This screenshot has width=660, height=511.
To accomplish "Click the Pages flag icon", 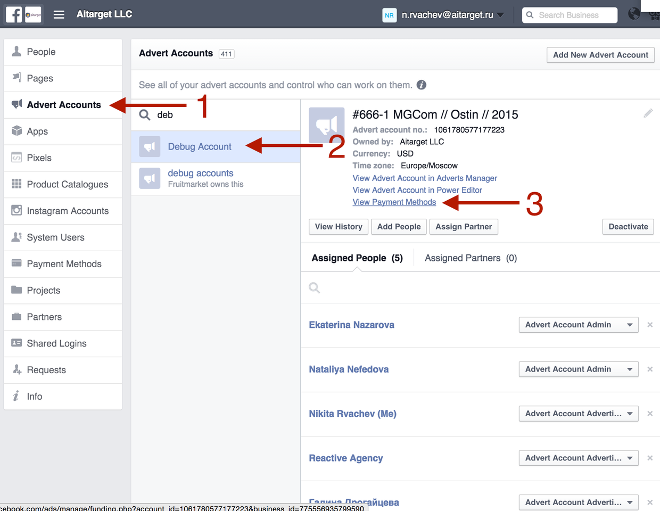I will pos(16,78).
